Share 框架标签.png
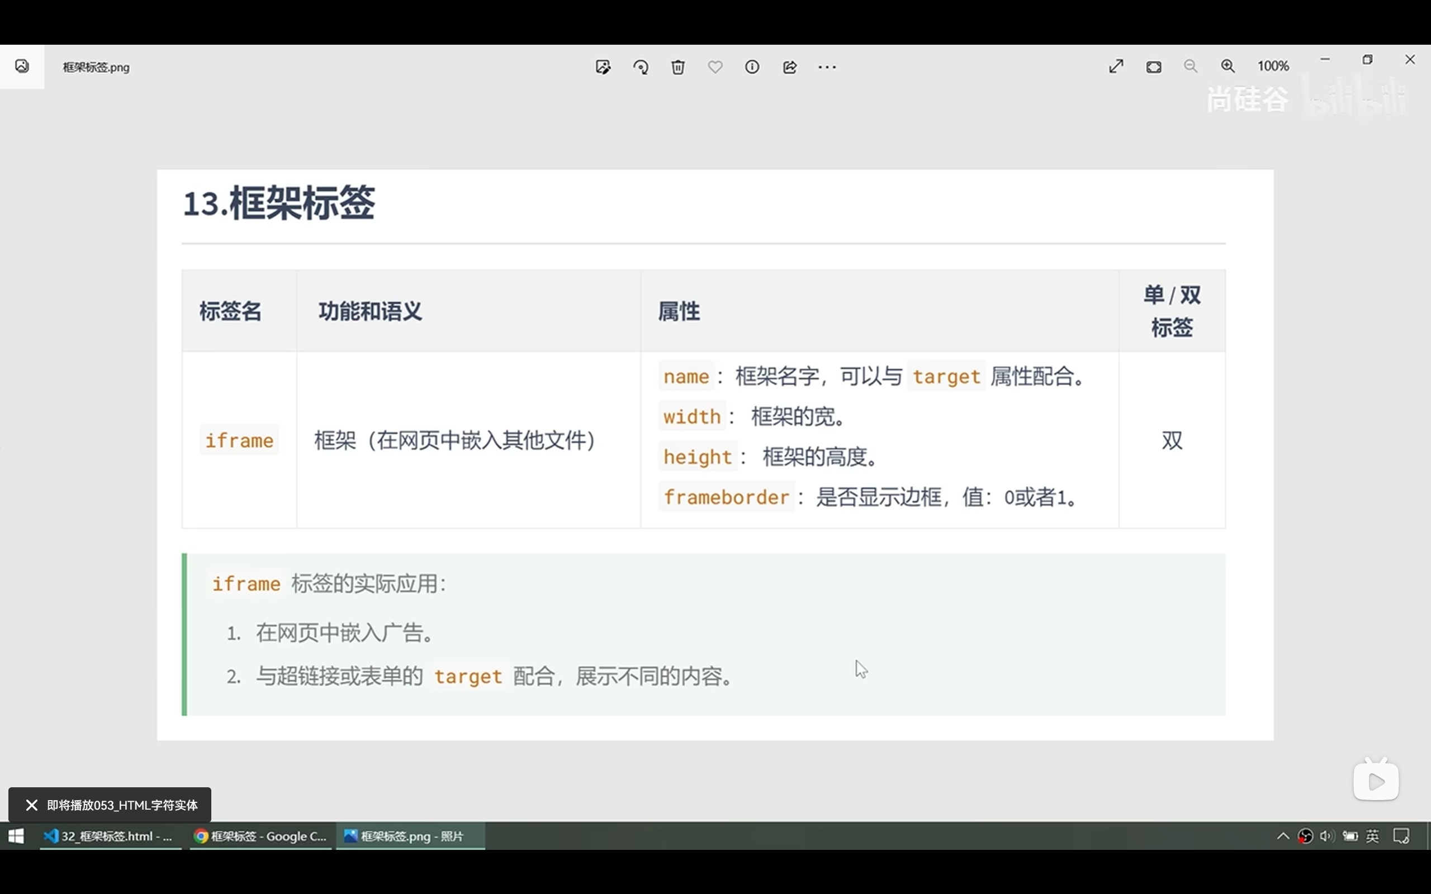This screenshot has height=894, width=1431. coord(790,67)
